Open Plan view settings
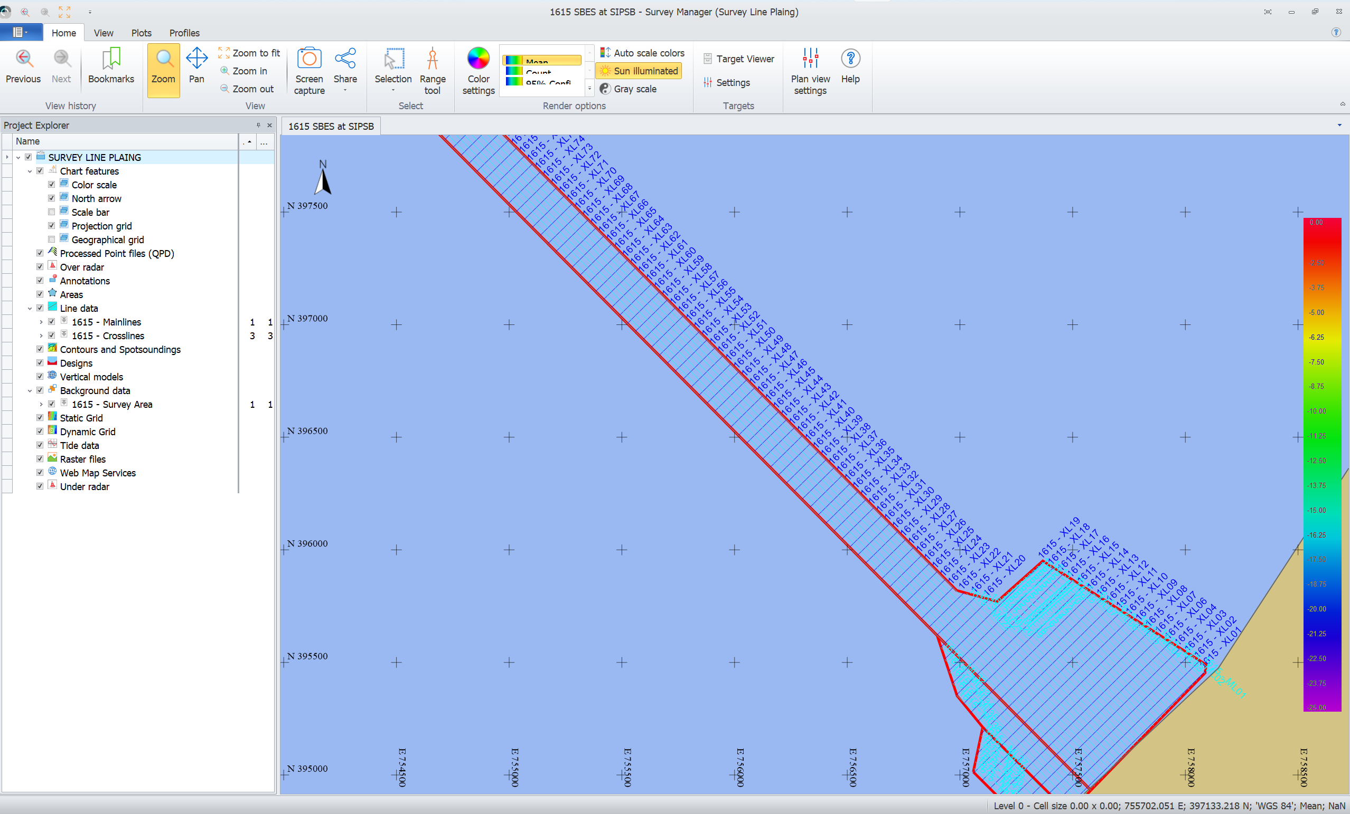This screenshot has height=814, width=1350. click(810, 71)
